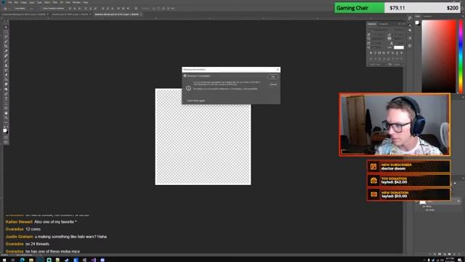Image resolution: width=465 pixels, height=262 pixels.
Task: Click Faux Bold in the Character panel
Action: [x=371, y=53]
